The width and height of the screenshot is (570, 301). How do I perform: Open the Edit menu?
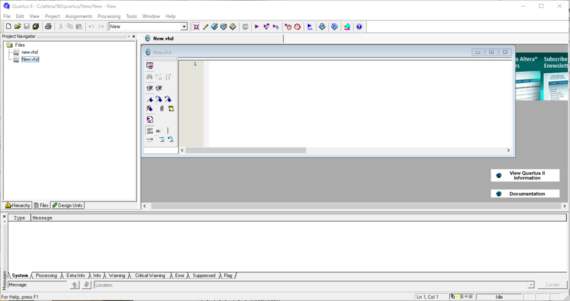point(20,16)
